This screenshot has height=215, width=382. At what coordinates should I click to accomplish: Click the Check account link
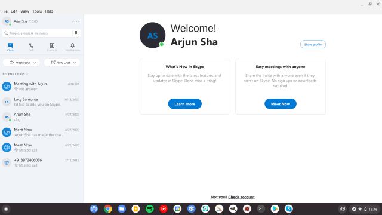[x=241, y=197]
